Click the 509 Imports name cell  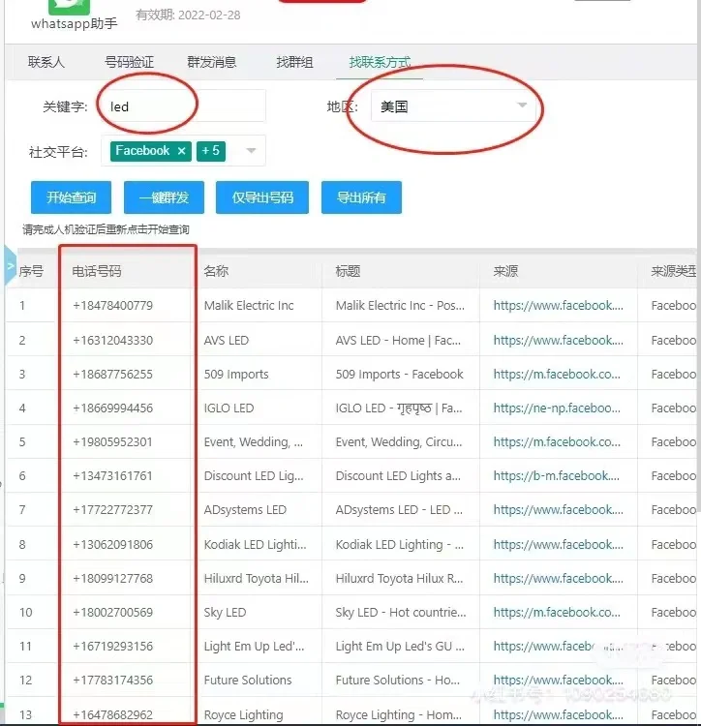pos(236,374)
